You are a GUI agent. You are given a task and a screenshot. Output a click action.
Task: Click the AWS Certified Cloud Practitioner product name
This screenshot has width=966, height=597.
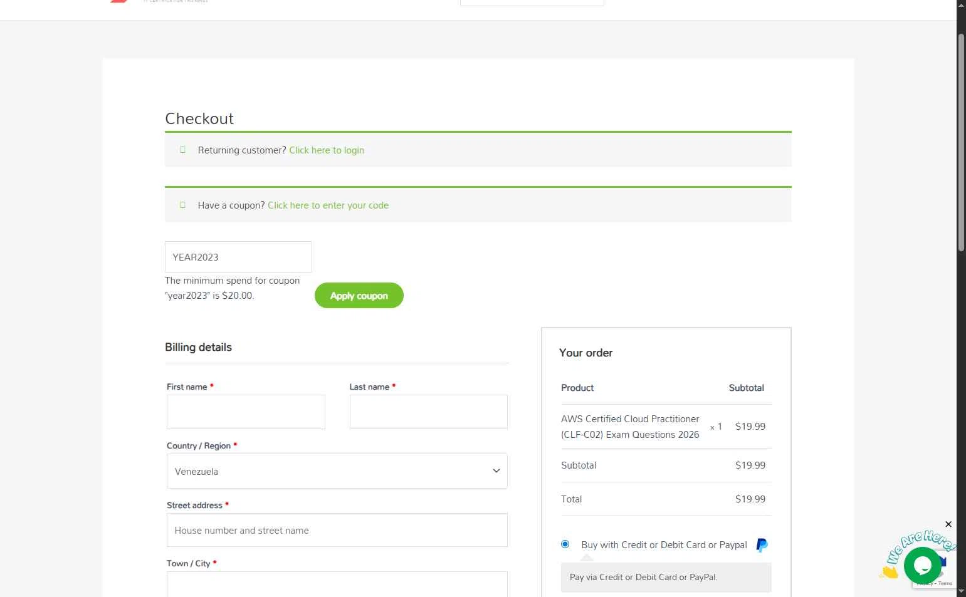point(630,427)
